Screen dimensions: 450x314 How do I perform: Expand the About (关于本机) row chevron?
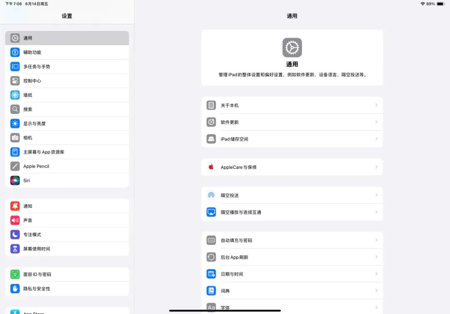pos(376,105)
